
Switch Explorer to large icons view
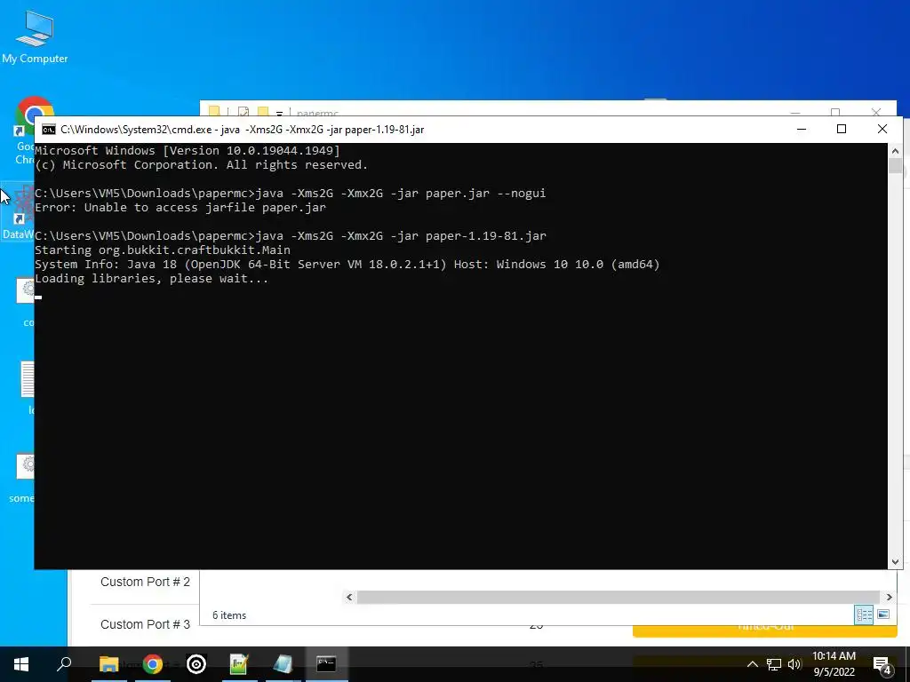[883, 615]
